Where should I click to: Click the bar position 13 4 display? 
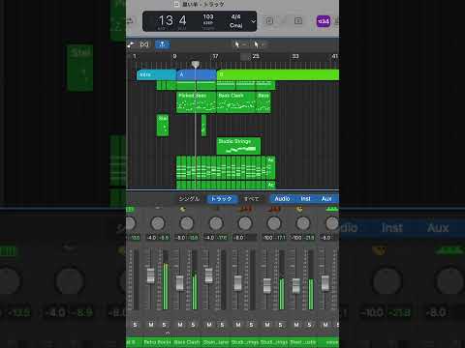[x=172, y=20]
